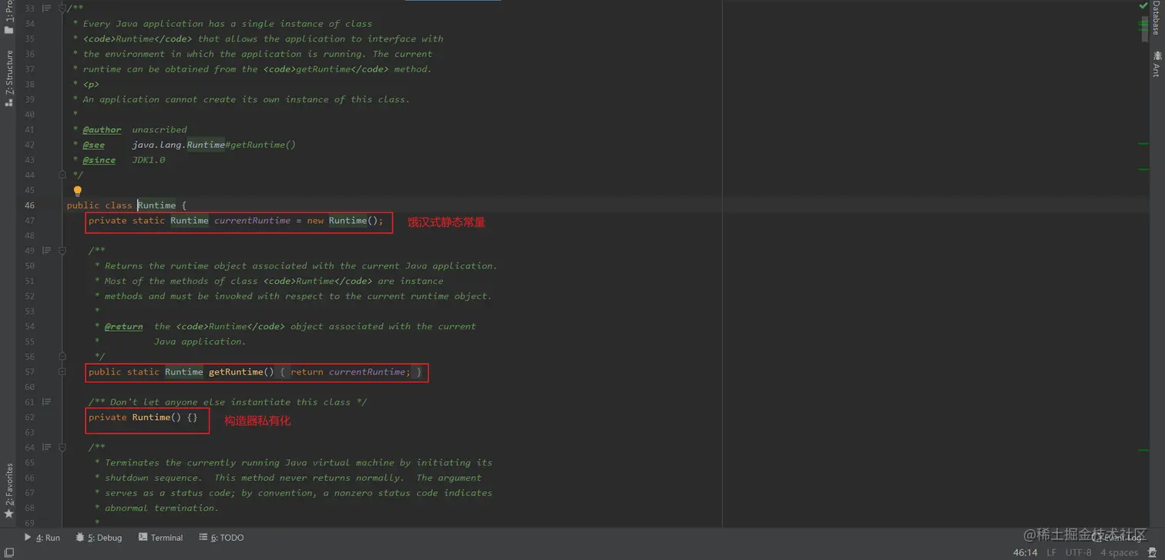Toggle rendered doc icon at line 61
The height and width of the screenshot is (560, 1165).
point(47,402)
